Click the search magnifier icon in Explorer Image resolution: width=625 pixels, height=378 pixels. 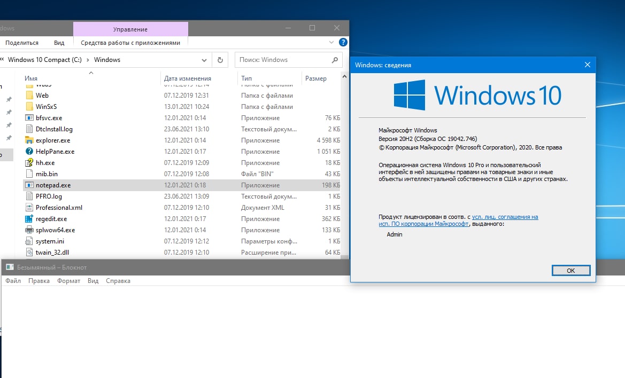point(335,60)
